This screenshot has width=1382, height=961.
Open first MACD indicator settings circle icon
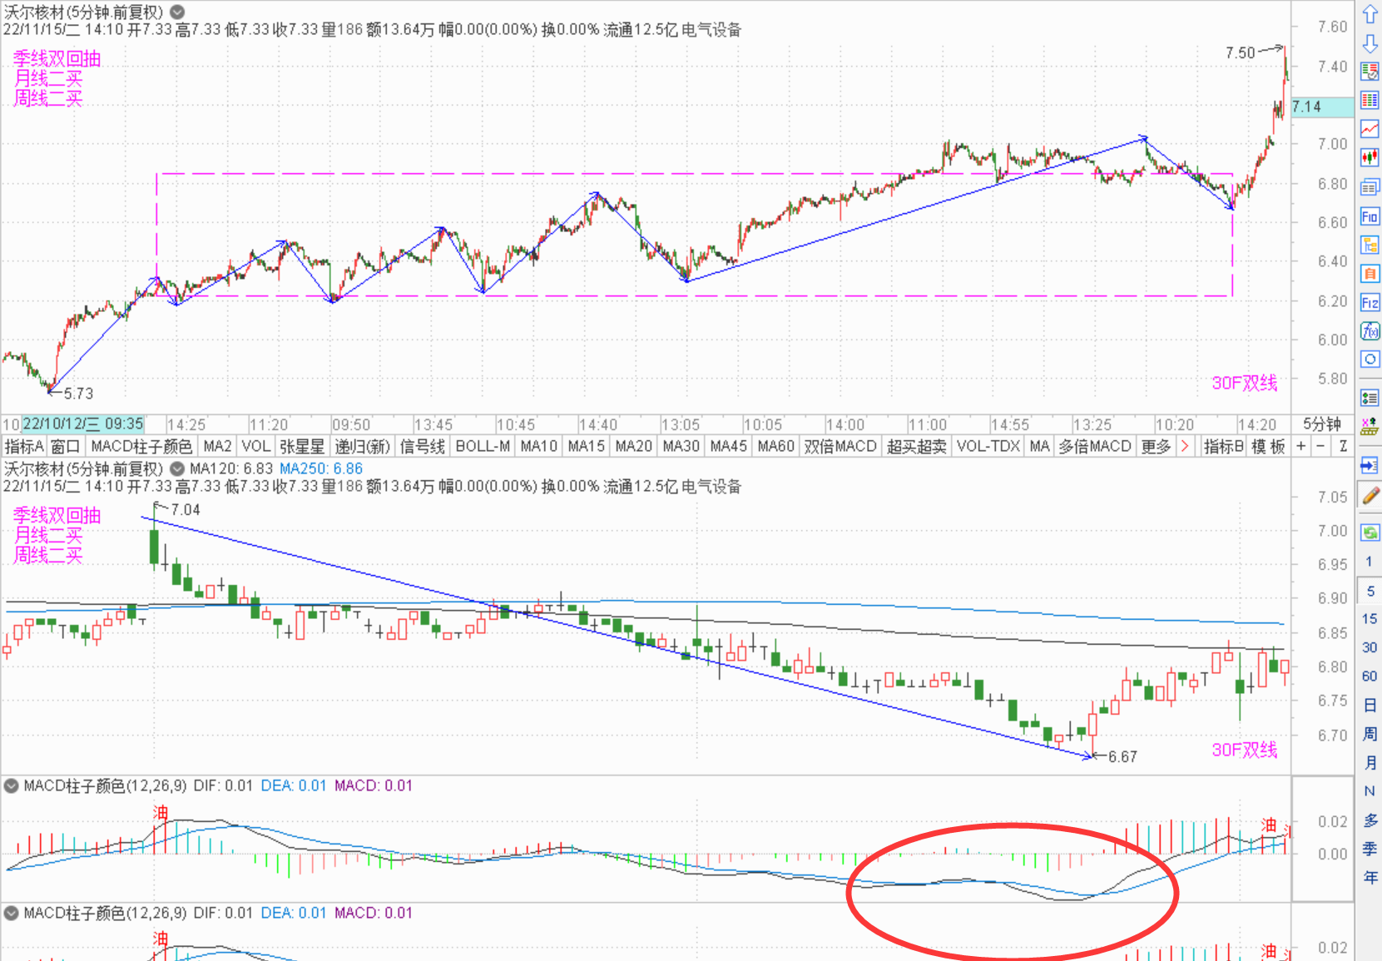coord(12,785)
